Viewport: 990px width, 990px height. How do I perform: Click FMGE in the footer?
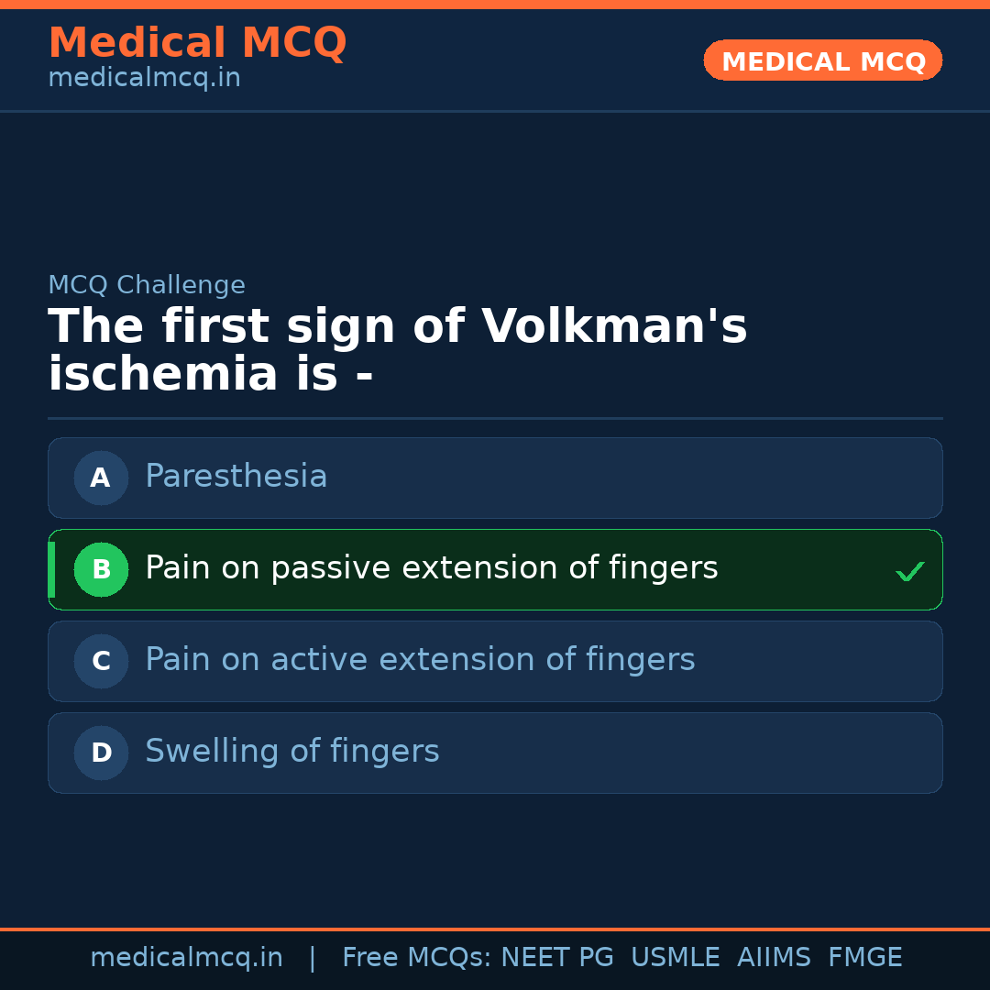pos(864,958)
